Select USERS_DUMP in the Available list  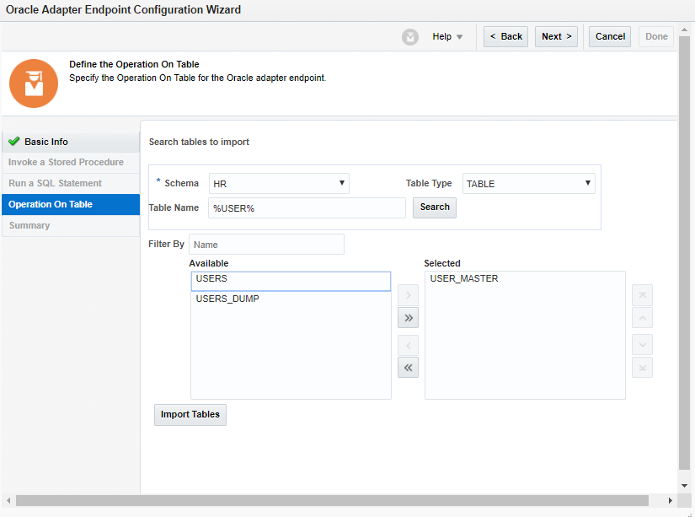227,299
